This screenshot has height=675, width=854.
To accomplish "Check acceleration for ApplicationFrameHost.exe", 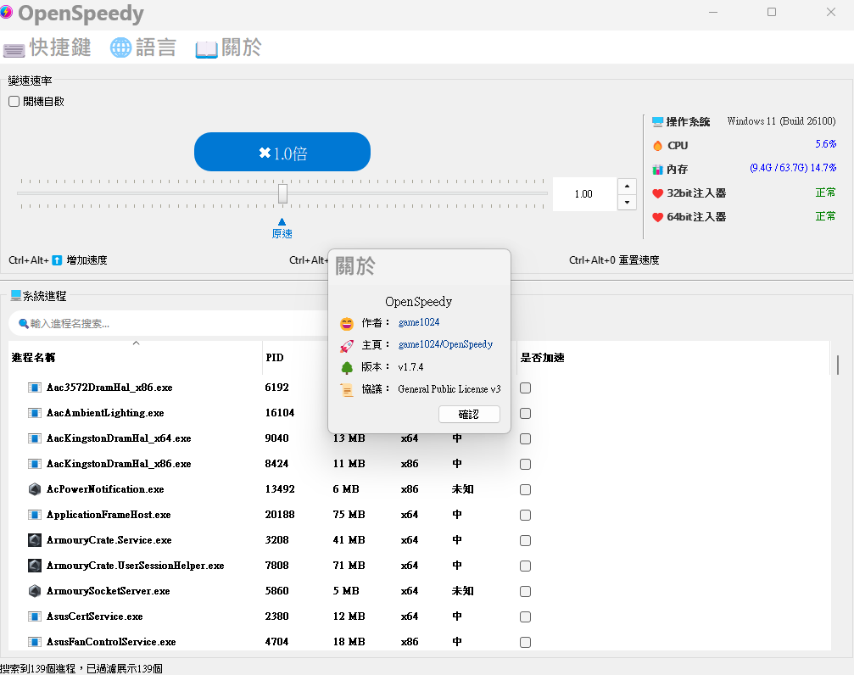I will tap(525, 515).
